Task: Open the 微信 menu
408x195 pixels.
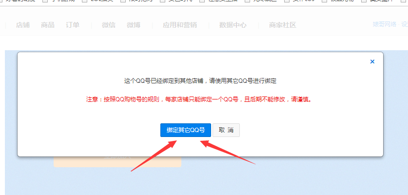Action: [x=109, y=25]
